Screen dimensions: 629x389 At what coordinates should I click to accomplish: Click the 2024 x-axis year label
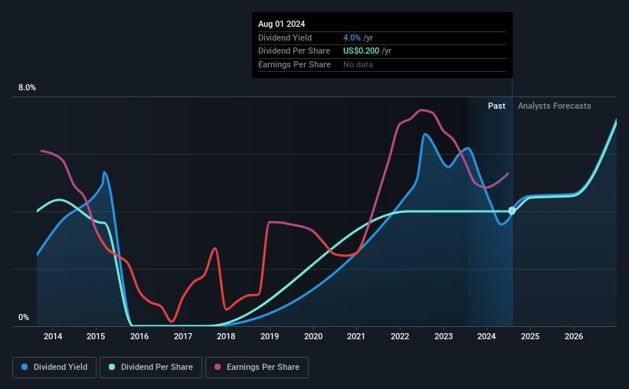coord(486,336)
